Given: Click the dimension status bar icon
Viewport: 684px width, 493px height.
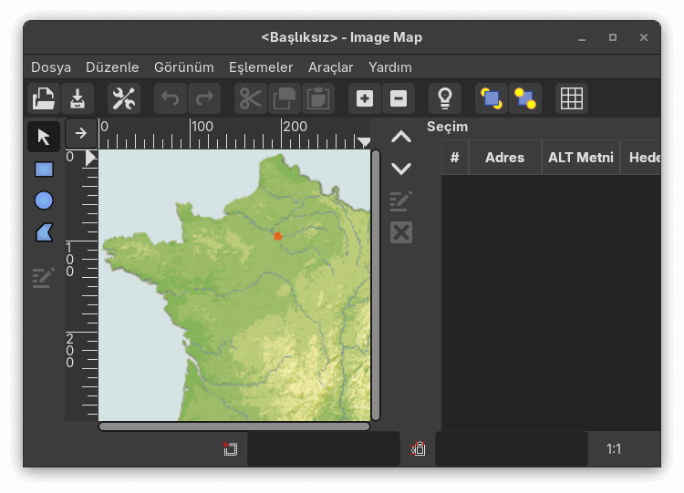Looking at the screenshot, I should pos(418,448).
